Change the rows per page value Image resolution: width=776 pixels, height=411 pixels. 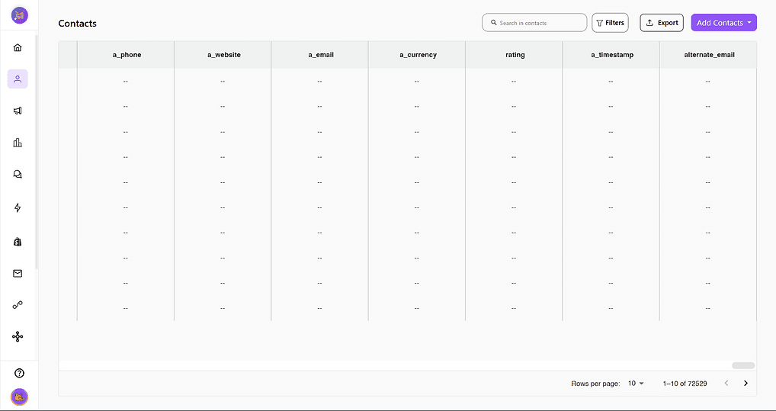point(636,384)
